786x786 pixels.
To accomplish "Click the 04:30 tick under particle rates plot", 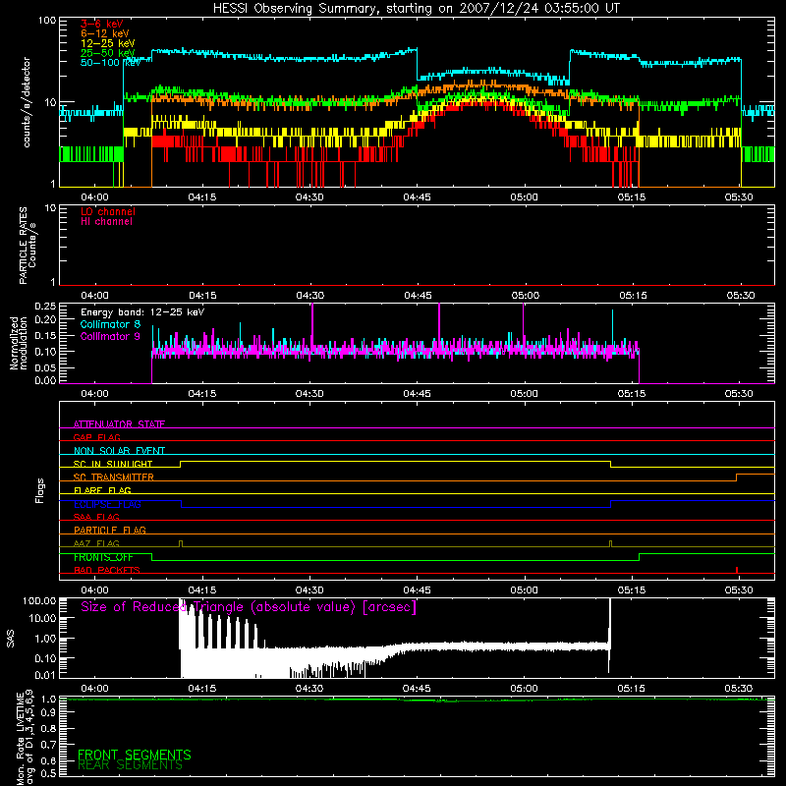I will click(x=310, y=296).
